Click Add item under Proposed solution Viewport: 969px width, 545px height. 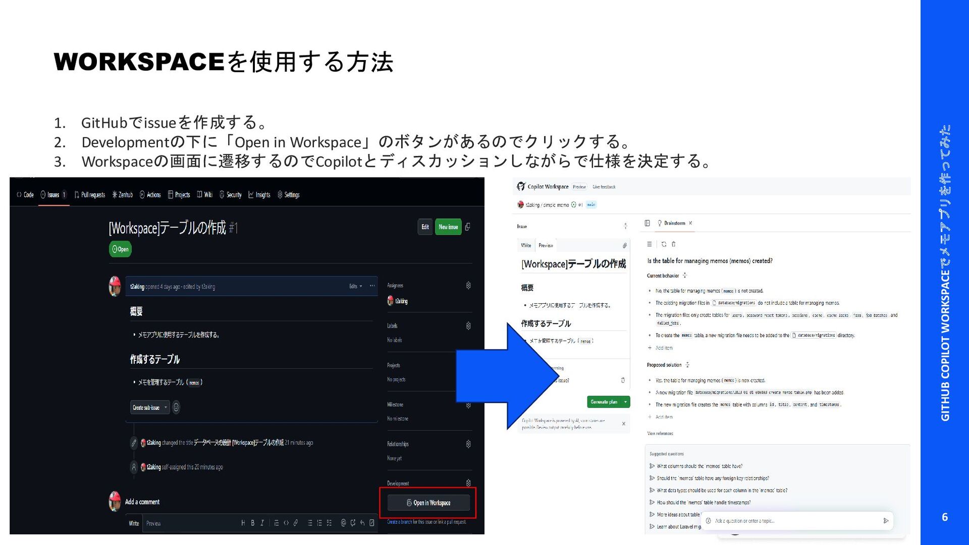pyautogui.click(x=661, y=417)
